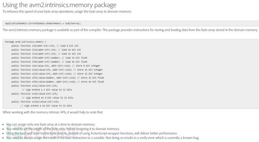Click the si16 store 16 bit integer line
Viewport: 259px width, 142px height.
click(57, 70)
